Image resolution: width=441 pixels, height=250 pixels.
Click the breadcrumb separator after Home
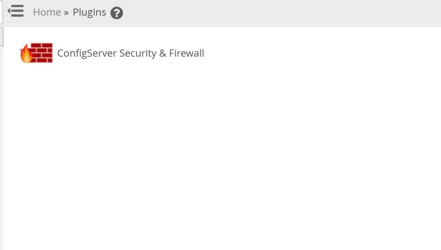(66, 12)
